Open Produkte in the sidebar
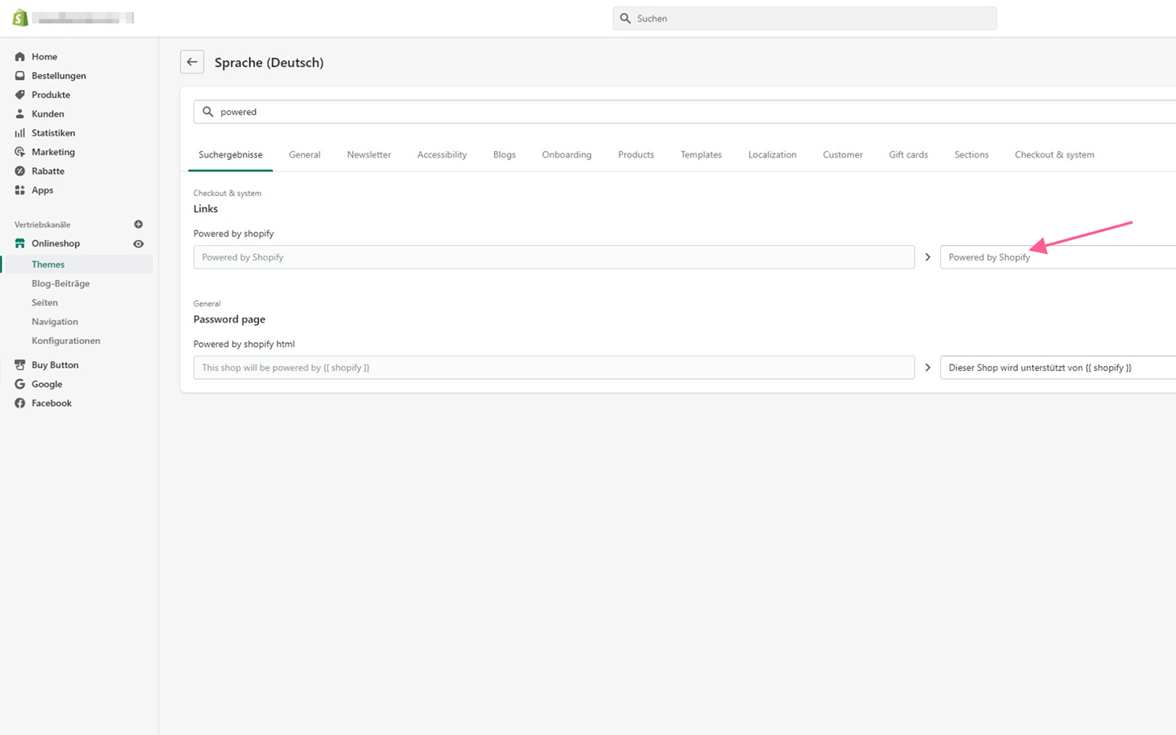The image size is (1176, 735). (51, 95)
